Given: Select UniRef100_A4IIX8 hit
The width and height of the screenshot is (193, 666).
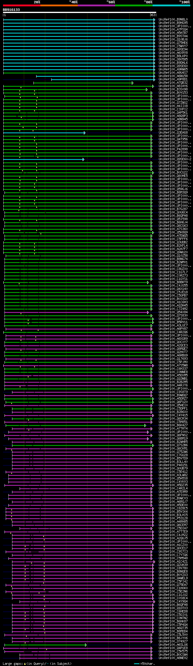Looking at the screenshot, I should 173,106.
